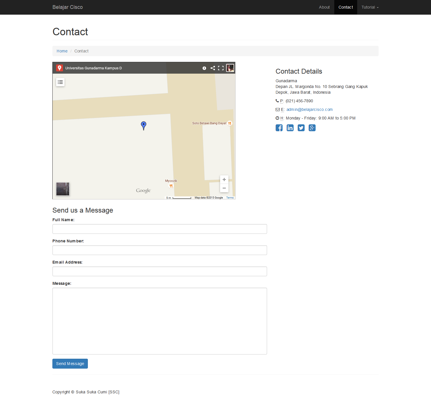Navigate to Home breadcrumb
431x412 pixels.
pyautogui.click(x=62, y=51)
